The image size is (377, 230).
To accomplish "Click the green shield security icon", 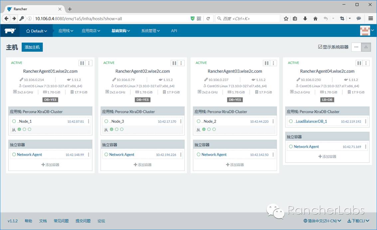I will pos(192,19).
